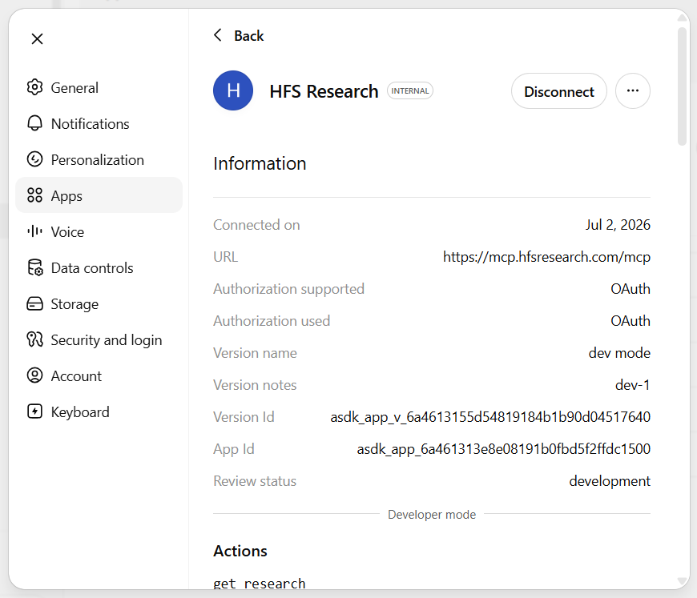
Task: Open the Storage settings section
Action: (99, 304)
